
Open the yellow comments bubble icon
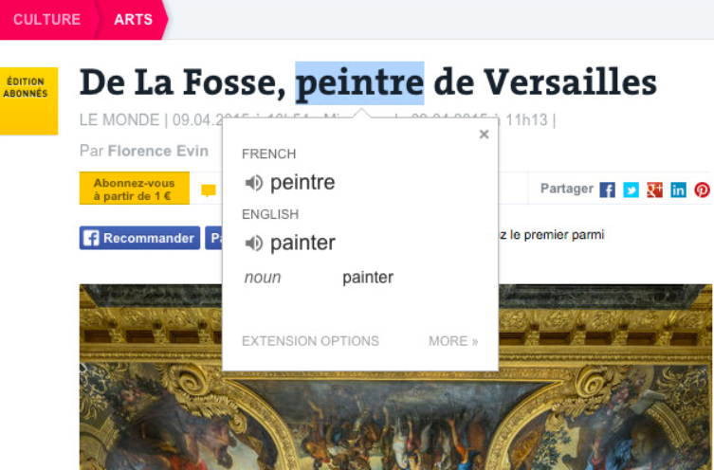point(209,190)
